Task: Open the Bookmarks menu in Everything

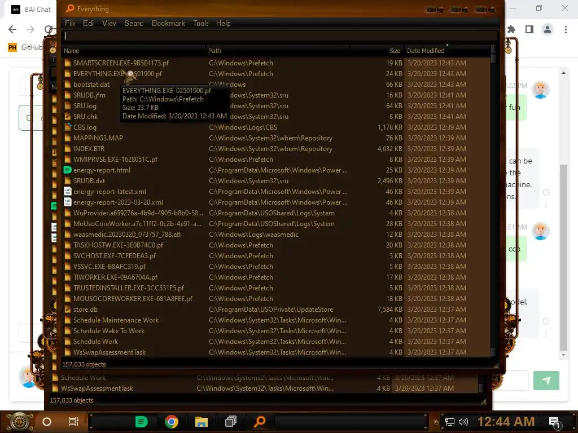Action: pyautogui.click(x=168, y=23)
